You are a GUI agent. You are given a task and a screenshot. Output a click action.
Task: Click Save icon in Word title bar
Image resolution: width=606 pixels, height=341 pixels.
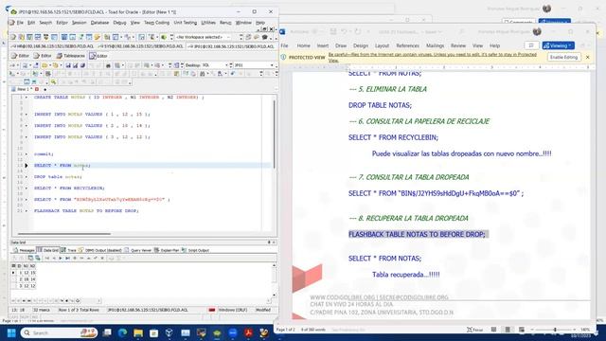(x=333, y=31)
